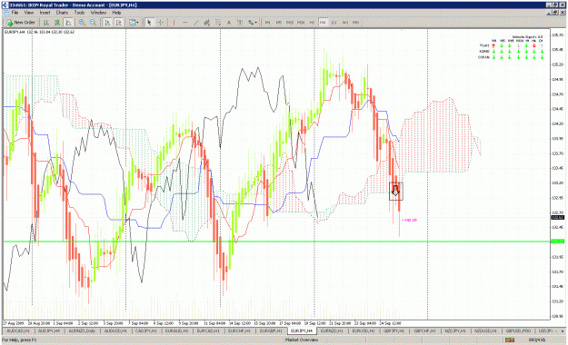Switch to the EURUSD,H1 chart tab
Viewport: 568px width, 345px height.
364,330
